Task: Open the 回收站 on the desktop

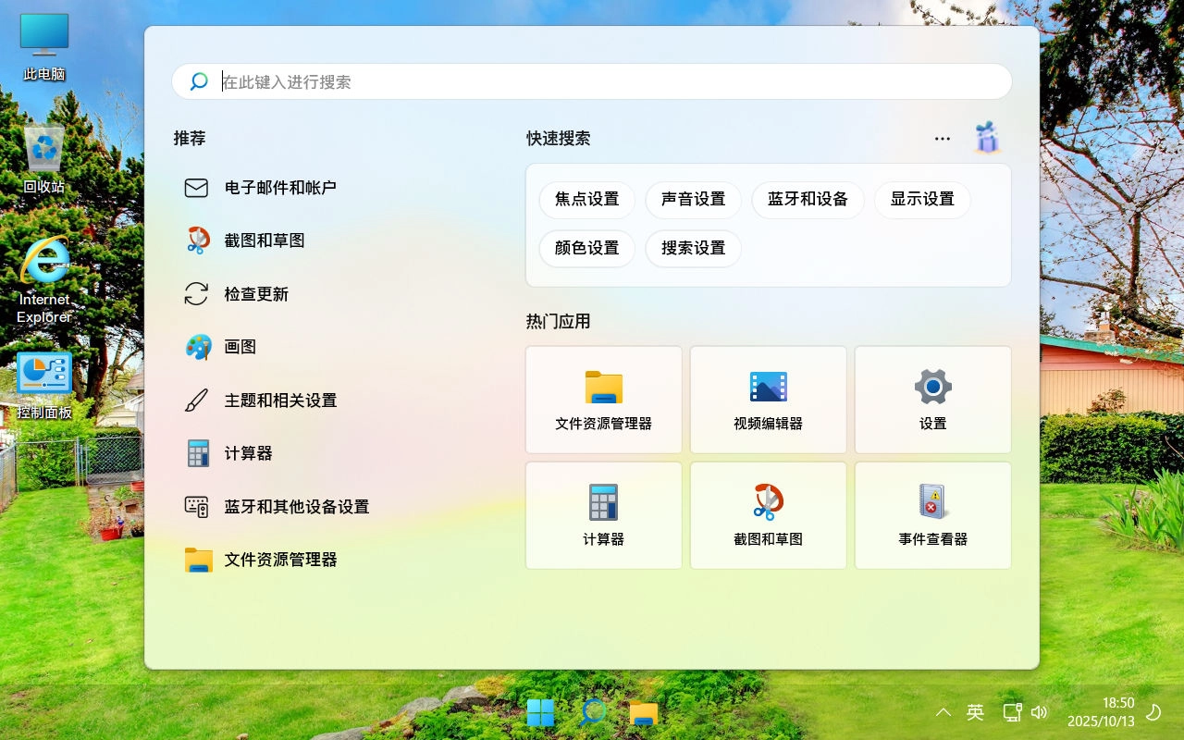Action: coord(42,148)
